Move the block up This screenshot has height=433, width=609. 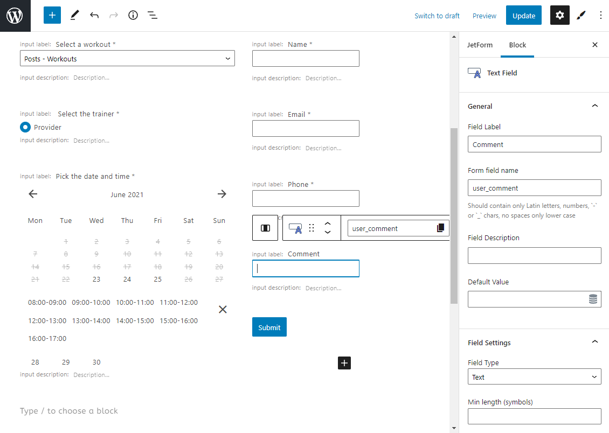328,224
